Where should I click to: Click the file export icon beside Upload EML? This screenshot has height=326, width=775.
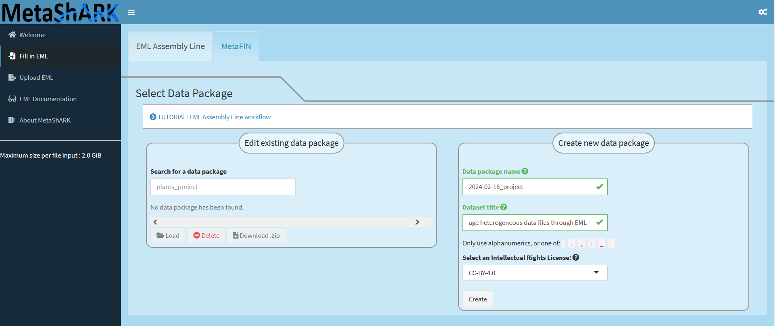(x=12, y=77)
